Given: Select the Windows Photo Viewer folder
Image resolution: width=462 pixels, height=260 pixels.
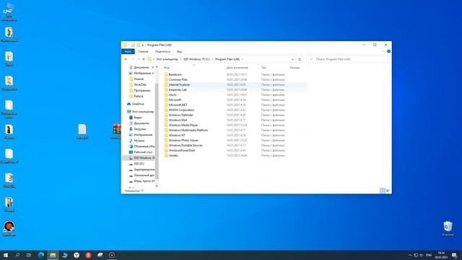Looking at the screenshot, I should click(183, 140).
